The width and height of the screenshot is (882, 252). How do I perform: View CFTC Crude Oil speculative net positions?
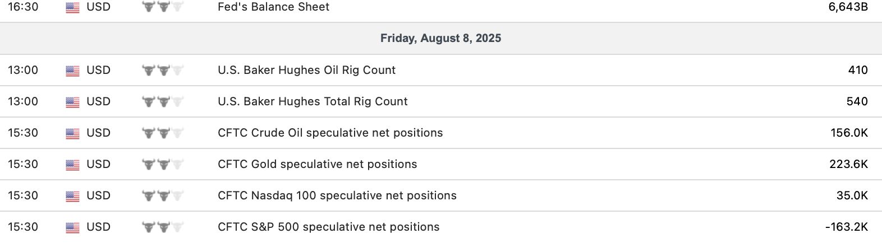330,133
